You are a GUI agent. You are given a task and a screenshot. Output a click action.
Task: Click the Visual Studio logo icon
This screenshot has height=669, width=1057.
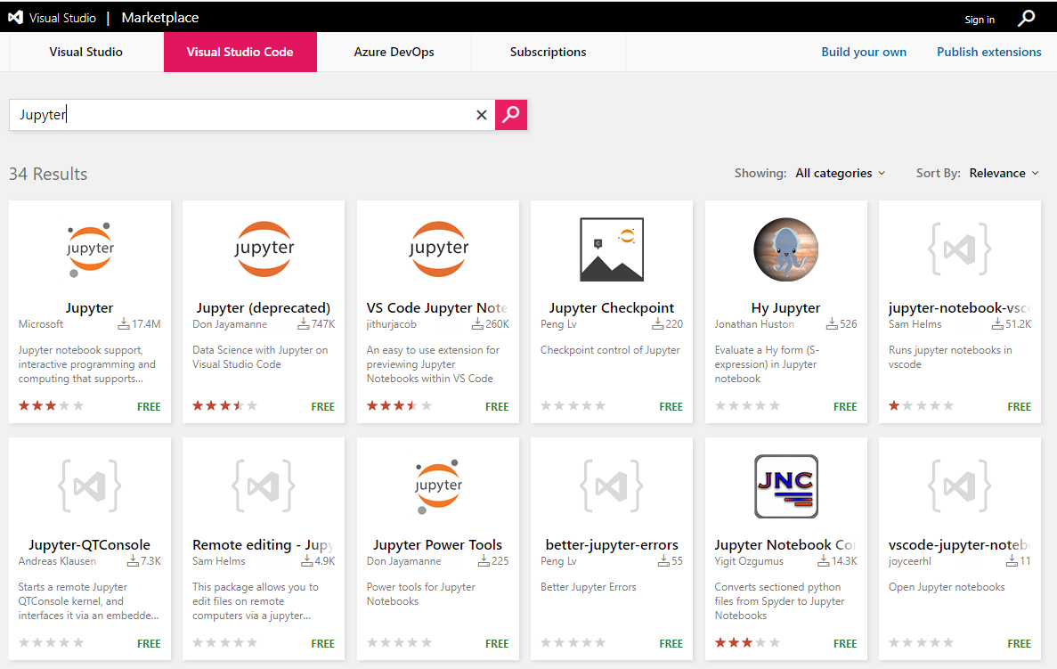coord(15,18)
